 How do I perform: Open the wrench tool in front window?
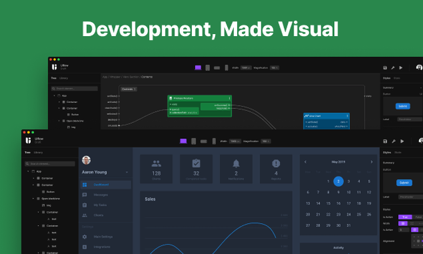coord(394,141)
